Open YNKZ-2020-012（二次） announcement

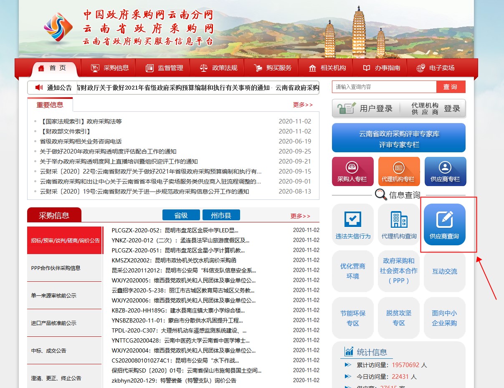click(x=180, y=240)
